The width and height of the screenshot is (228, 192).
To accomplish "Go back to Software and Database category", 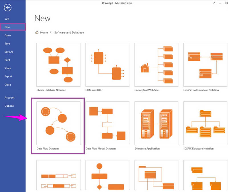I will tap(69, 32).
